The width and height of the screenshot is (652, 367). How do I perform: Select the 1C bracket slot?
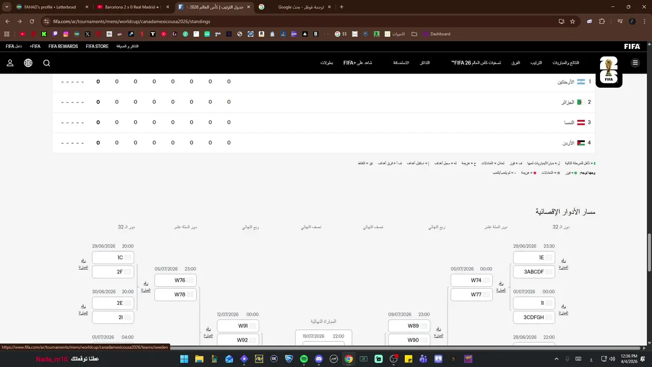(x=113, y=257)
